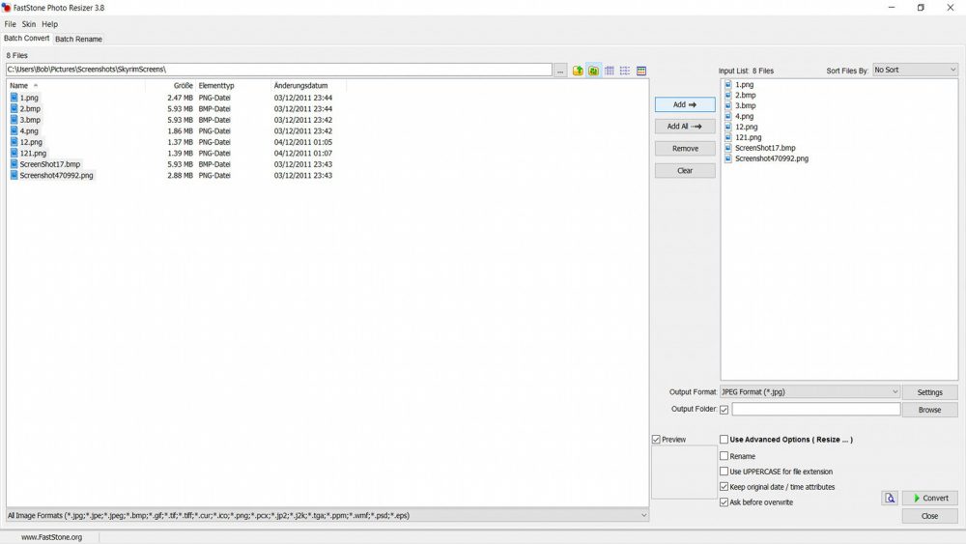
Task: Switch to details list view icon
Action: coord(610,71)
